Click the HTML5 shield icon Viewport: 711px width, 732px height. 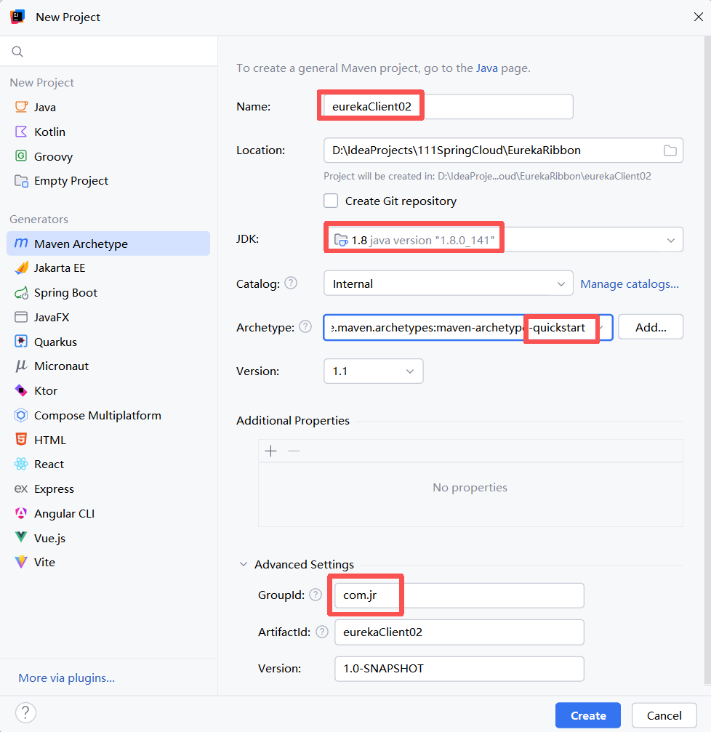pyautogui.click(x=21, y=440)
